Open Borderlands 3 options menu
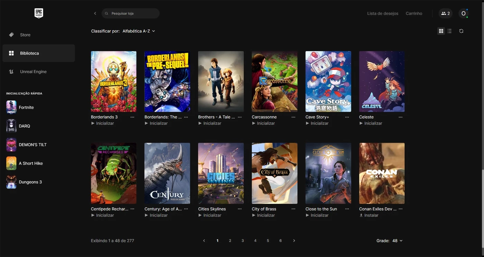The image size is (484, 257). [132, 117]
